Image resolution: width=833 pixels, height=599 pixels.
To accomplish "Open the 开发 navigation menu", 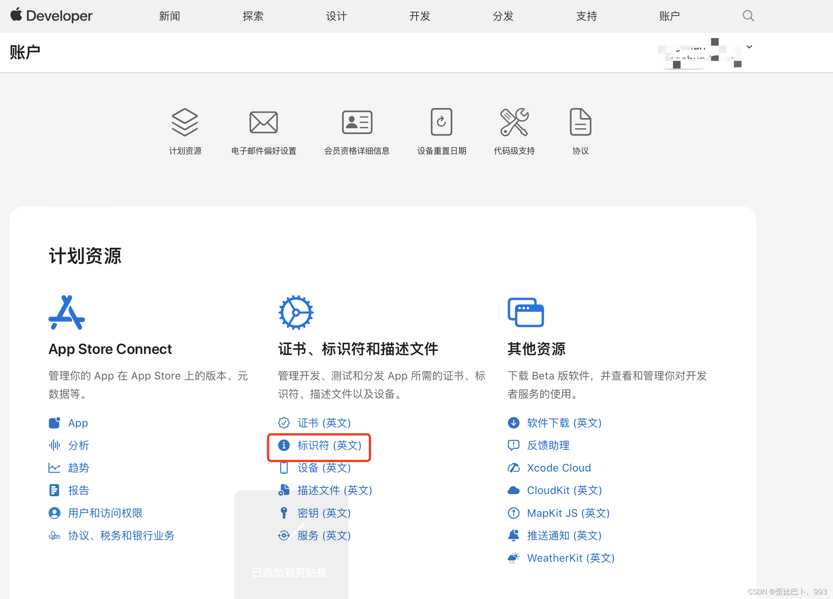I will point(420,16).
